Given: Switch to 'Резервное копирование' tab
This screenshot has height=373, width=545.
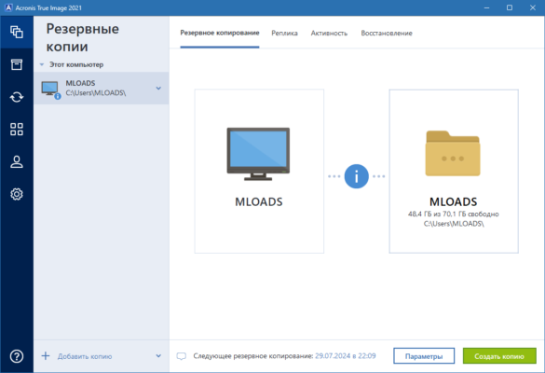Looking at the screenshot, I should point(220,33).
